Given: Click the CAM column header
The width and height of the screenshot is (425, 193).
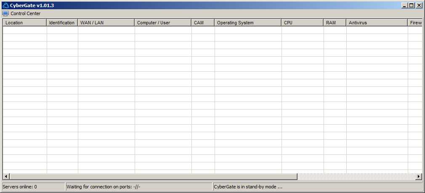Looking at the screenshot, I should (203, 23).
